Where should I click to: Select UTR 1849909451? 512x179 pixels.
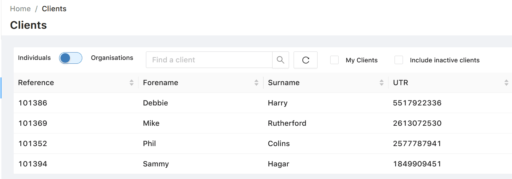[x=417, y=164]
